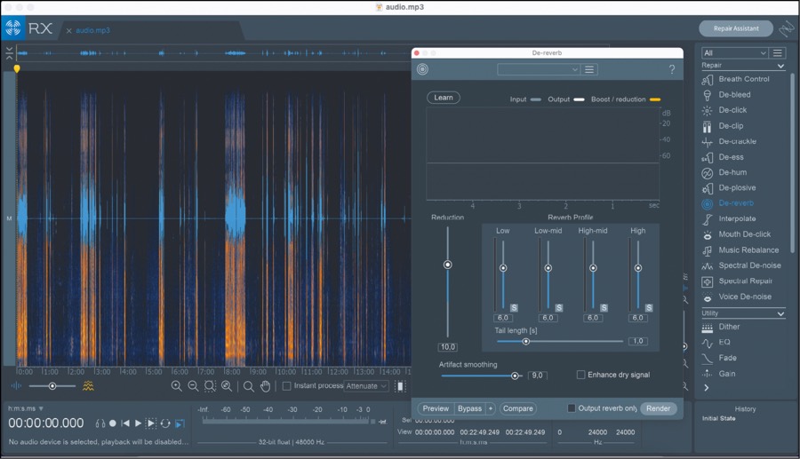Check Output reverb only
This screenshot has width=800, height=459.
[x=572, y=408]
